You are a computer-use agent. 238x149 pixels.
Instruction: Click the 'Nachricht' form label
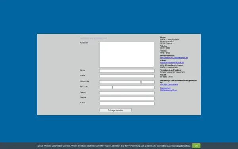tap(84, 43)
